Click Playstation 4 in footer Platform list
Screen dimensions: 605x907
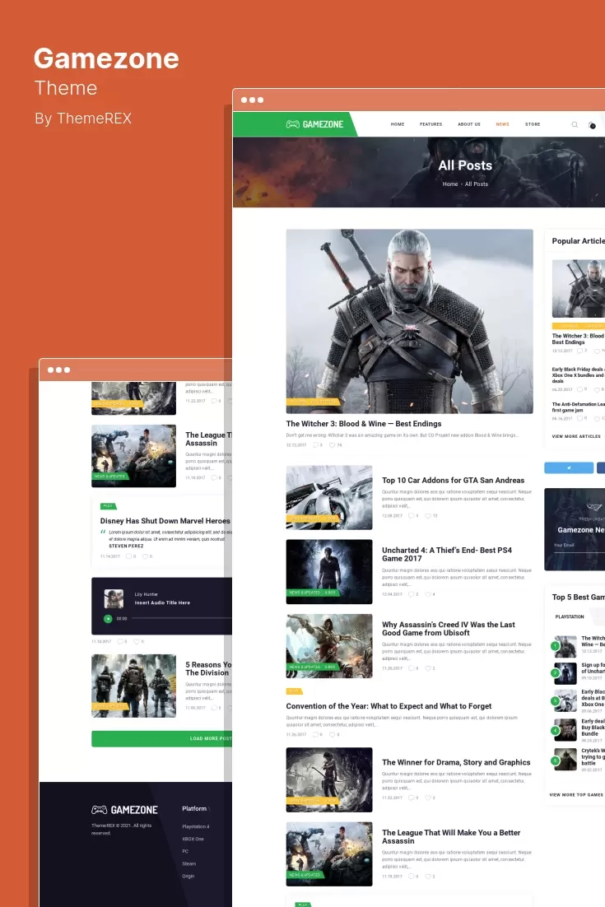[196, 826]
